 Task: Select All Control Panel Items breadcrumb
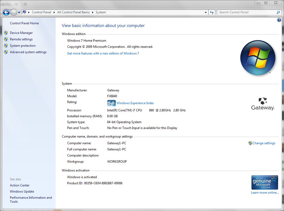coord(73,12)
